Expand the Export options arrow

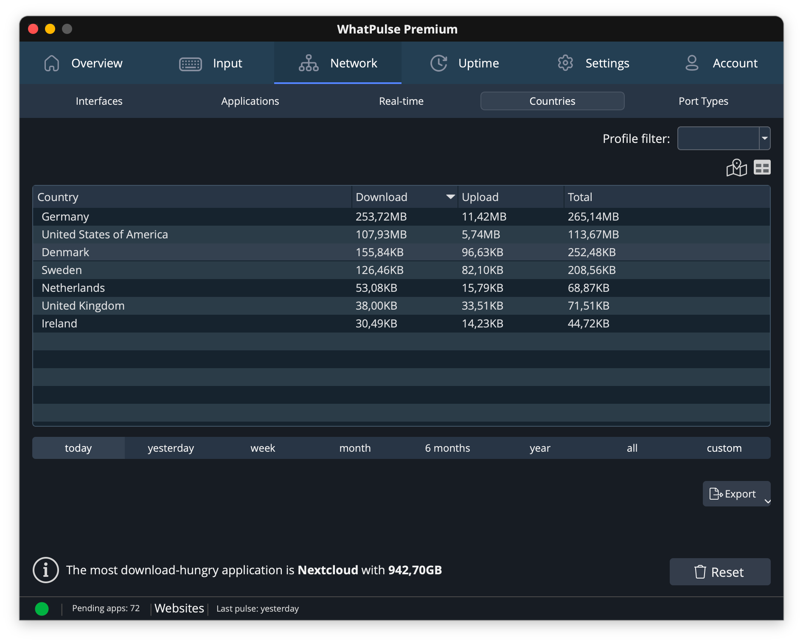[x=767, y=501]
